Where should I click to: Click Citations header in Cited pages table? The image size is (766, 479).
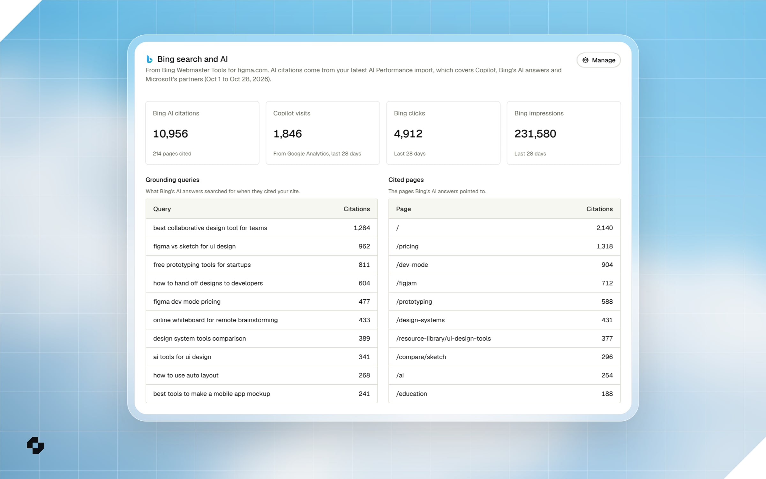(599, 209)
